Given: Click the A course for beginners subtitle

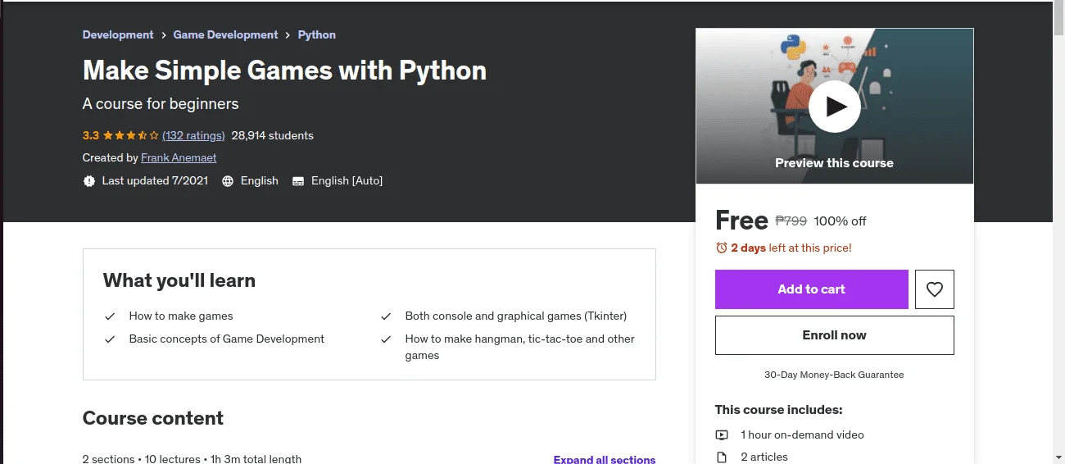Looking at the screenshot, I should pos(161,104).
